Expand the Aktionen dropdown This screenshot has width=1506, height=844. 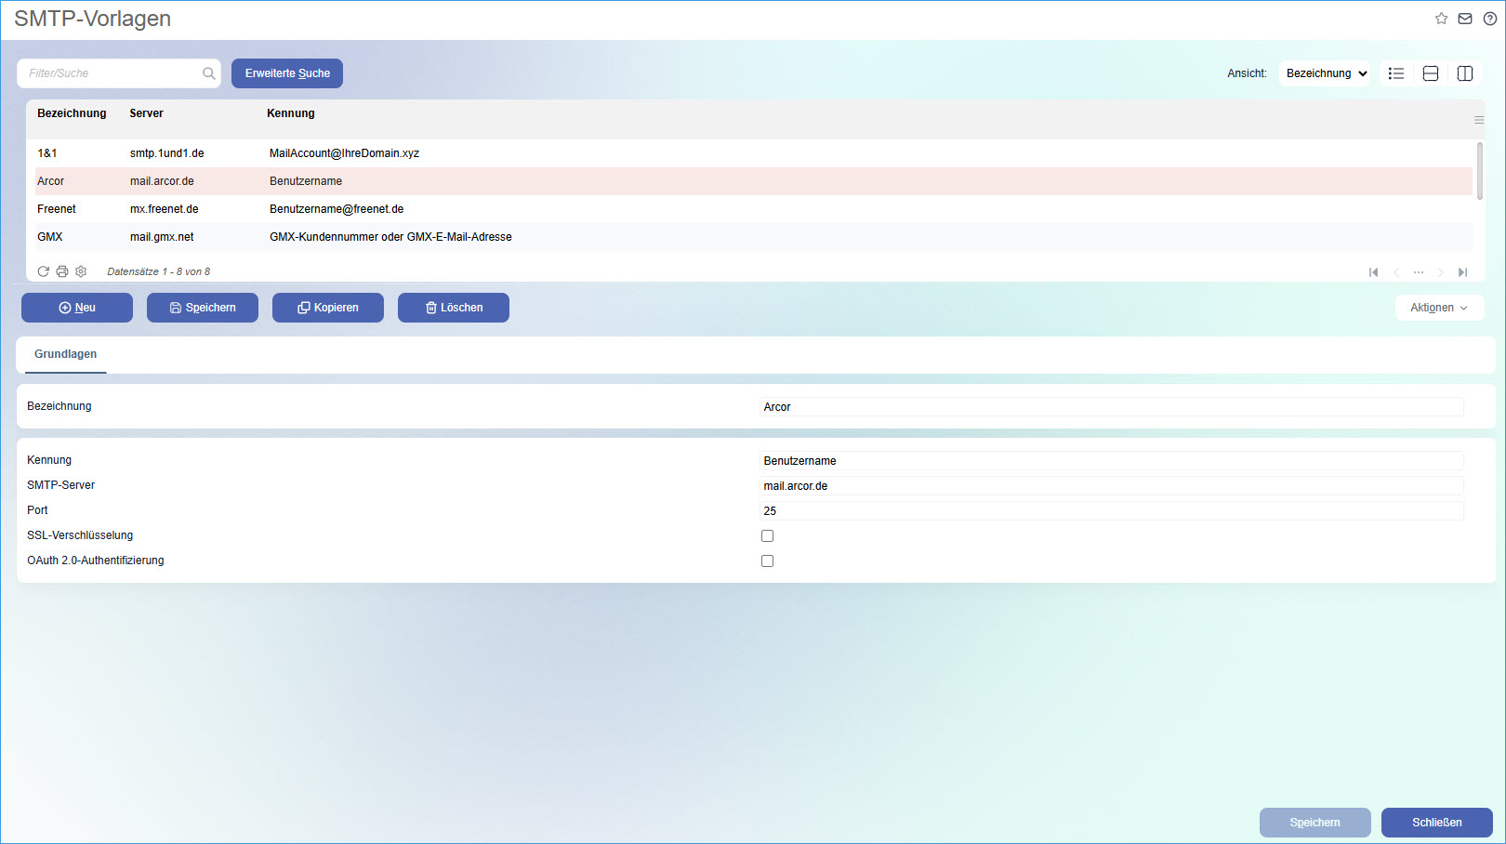click(x=1439, y=308)
